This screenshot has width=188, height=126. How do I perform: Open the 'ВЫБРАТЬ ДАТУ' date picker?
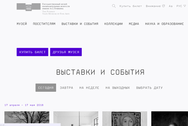(x=149, y=88)
